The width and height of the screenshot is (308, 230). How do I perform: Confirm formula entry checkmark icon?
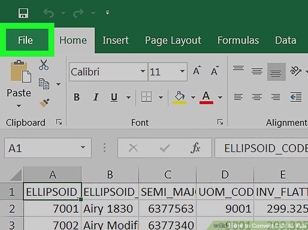tap(165, 148)
